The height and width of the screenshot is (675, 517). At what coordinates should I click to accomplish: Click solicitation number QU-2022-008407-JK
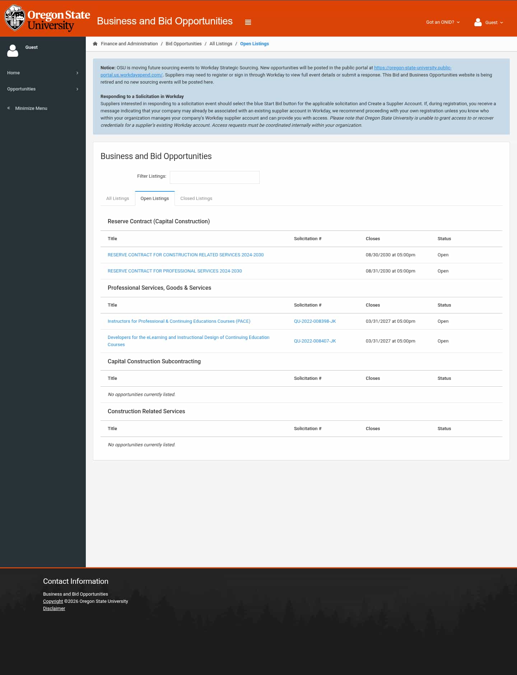(315, 341)
